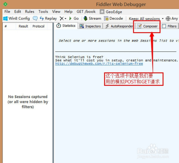The image size is (179, 163).
Task: Click the Remove sessions X icon
Action: point(62,19)
